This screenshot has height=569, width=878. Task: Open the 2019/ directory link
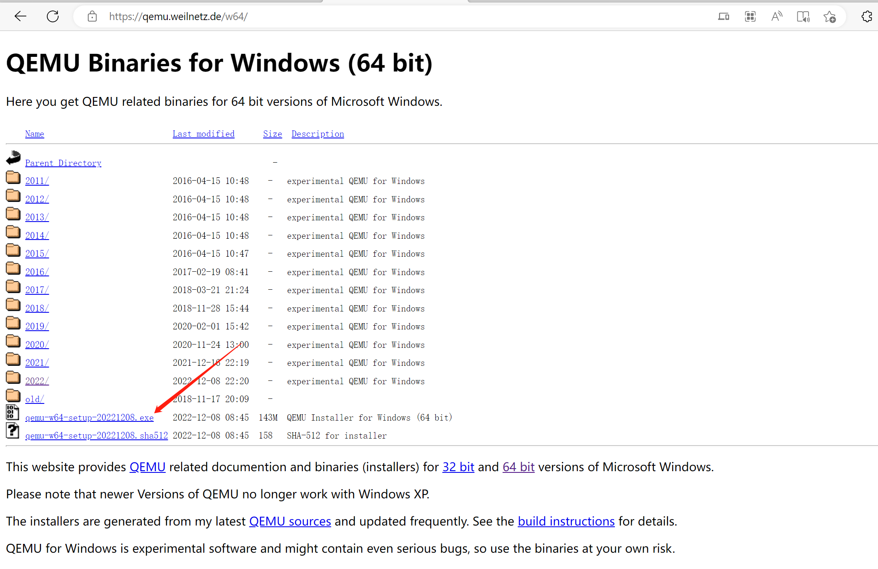click(37, 327)
